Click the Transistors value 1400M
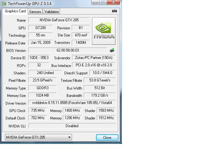Screen dimensions: 197x158 pos(81,43)
